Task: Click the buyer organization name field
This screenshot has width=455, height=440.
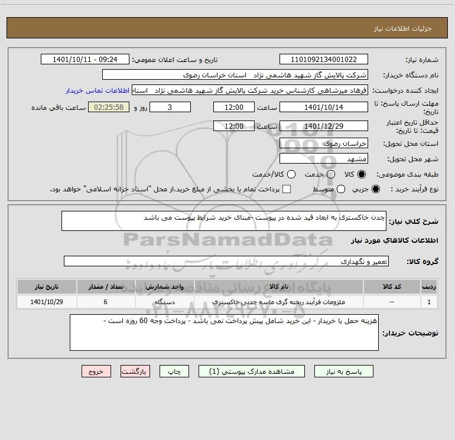Action: point(235,75)
